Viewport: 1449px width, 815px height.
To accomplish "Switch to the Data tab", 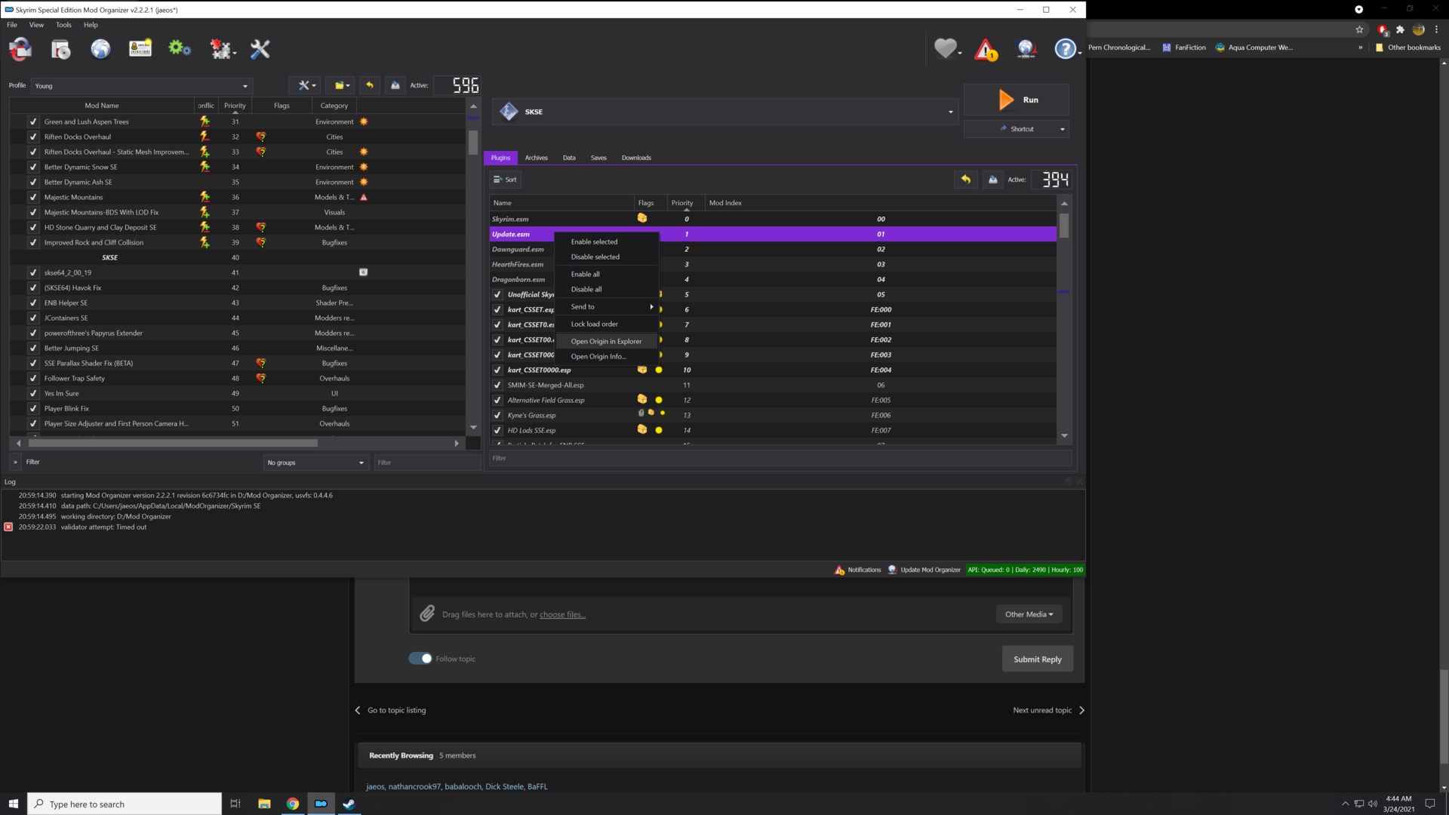I will (x=569, y=158).
